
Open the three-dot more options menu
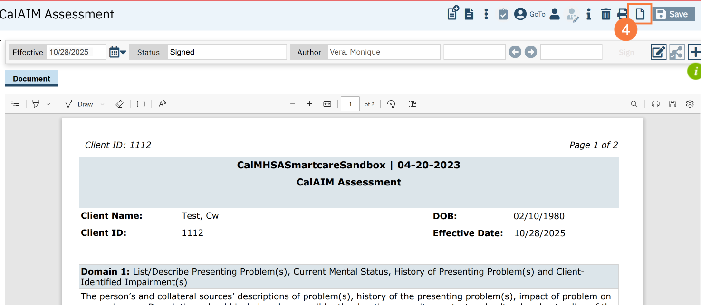(x=486, y=14)
